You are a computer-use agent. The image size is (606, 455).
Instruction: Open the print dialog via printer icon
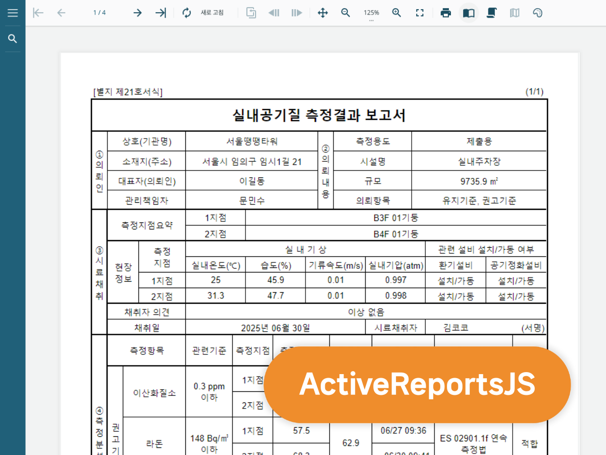click(446, 13)
